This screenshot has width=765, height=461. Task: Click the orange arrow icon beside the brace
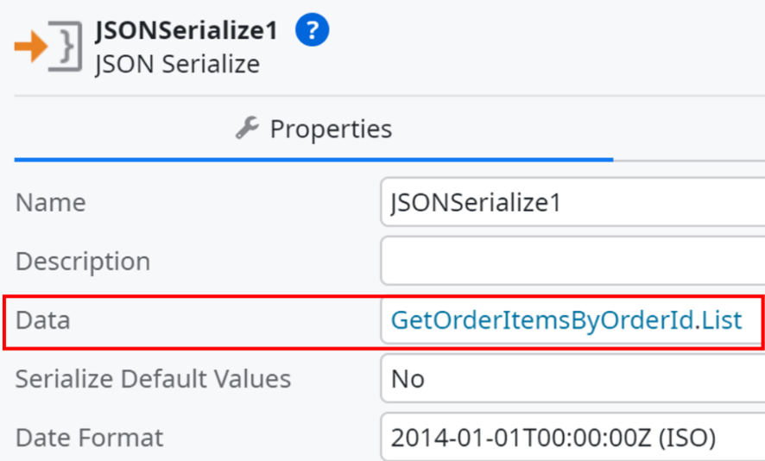pyautogui.click(x=31, y=47)
